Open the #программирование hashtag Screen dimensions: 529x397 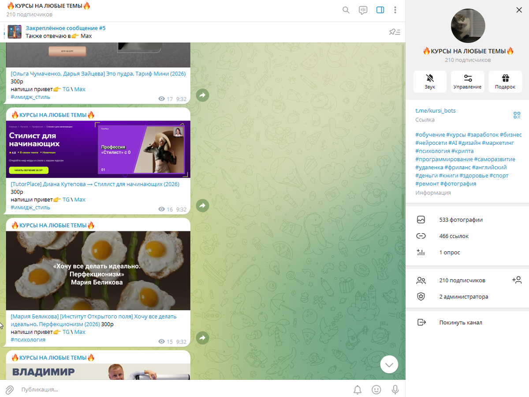tap(444, 159)
